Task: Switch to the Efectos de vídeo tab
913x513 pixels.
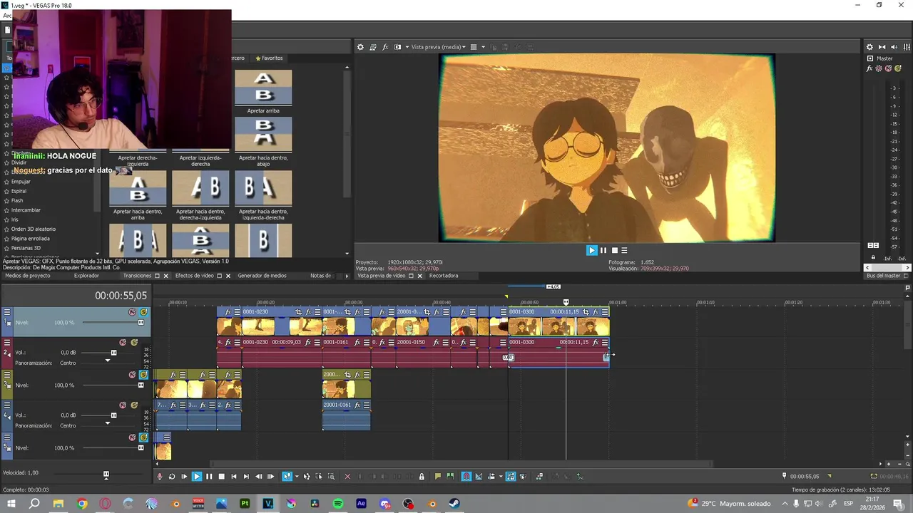Action: click(x=195, y=276)
